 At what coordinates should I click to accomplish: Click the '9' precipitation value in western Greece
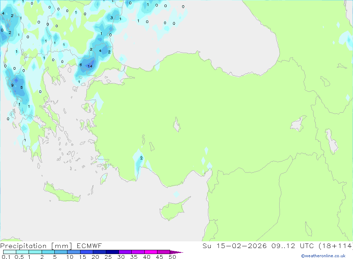coord(12,85)
